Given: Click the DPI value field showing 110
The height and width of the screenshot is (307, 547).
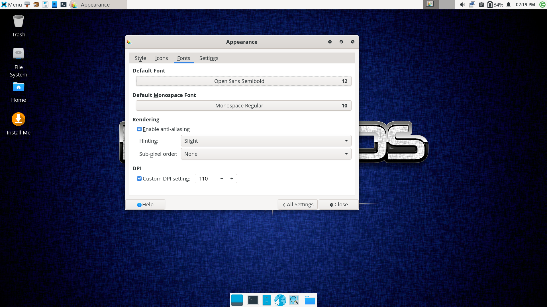Looking at the screenshot, I should (206, 179).
